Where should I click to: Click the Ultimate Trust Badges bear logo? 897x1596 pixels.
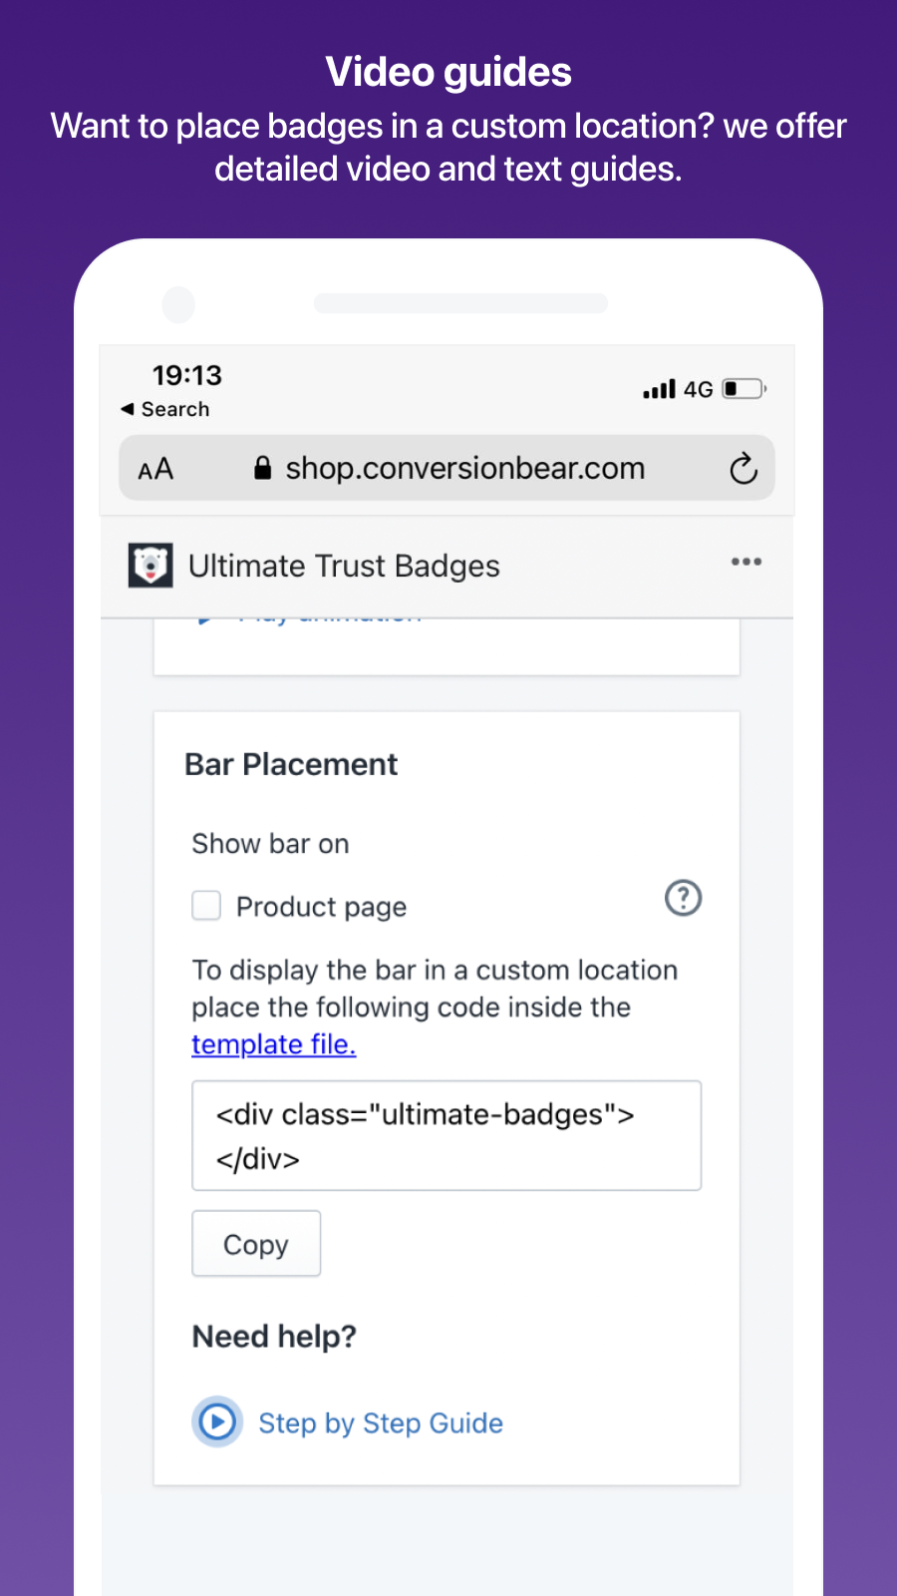pos(150,566)
